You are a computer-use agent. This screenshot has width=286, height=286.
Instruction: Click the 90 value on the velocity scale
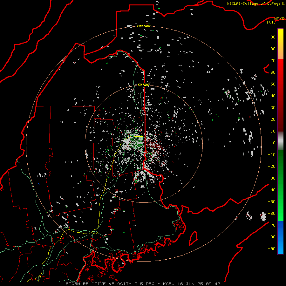tap(273, 37)
